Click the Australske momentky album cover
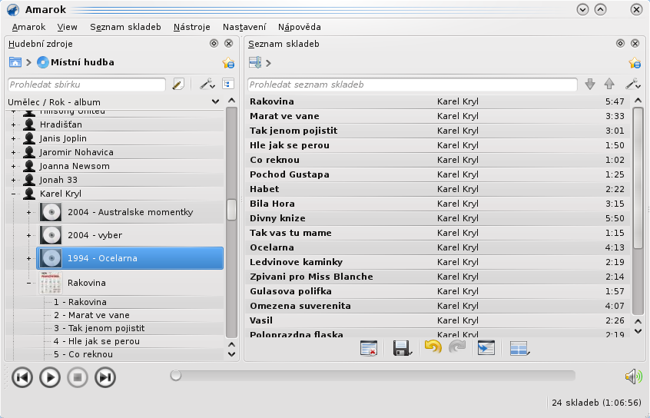Image resolution: width=650 pixels, height=418 pixels. click(51, 212)
